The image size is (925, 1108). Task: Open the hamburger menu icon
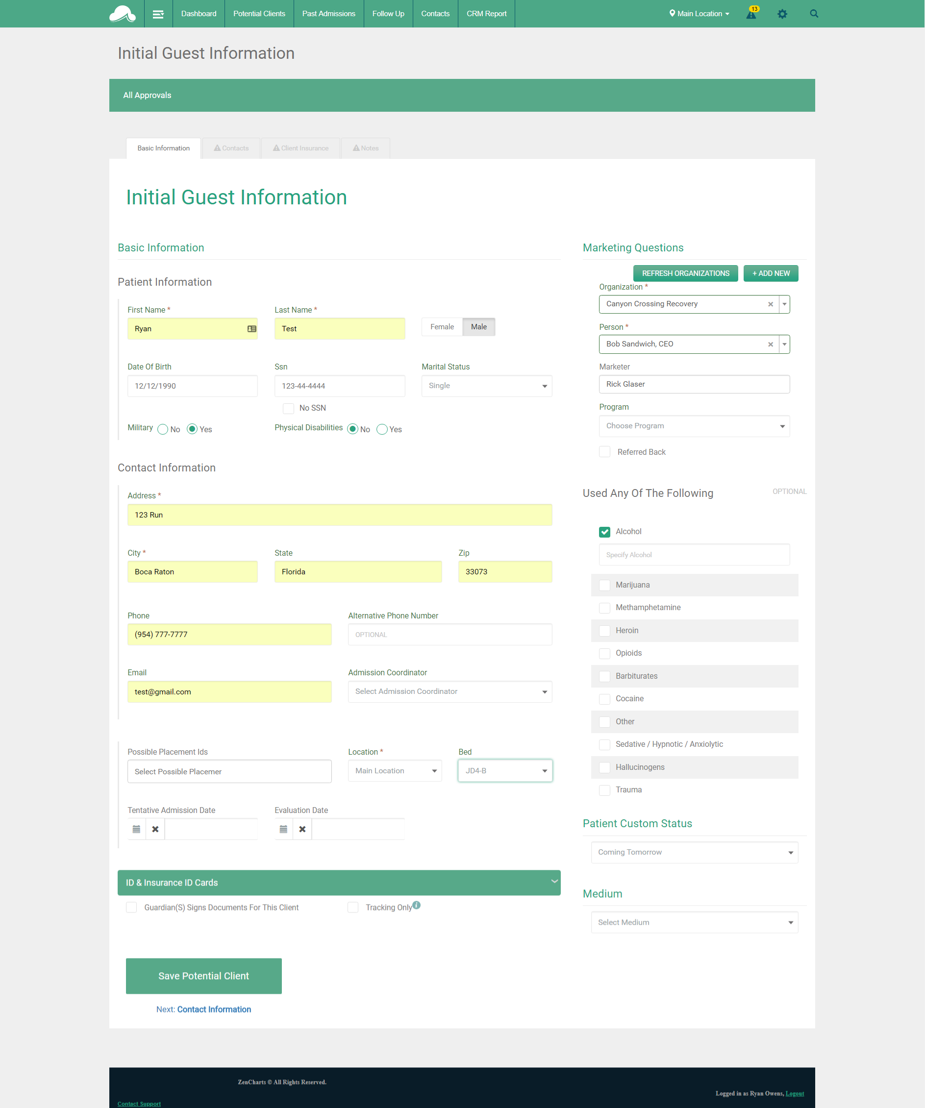coord(158,14)
